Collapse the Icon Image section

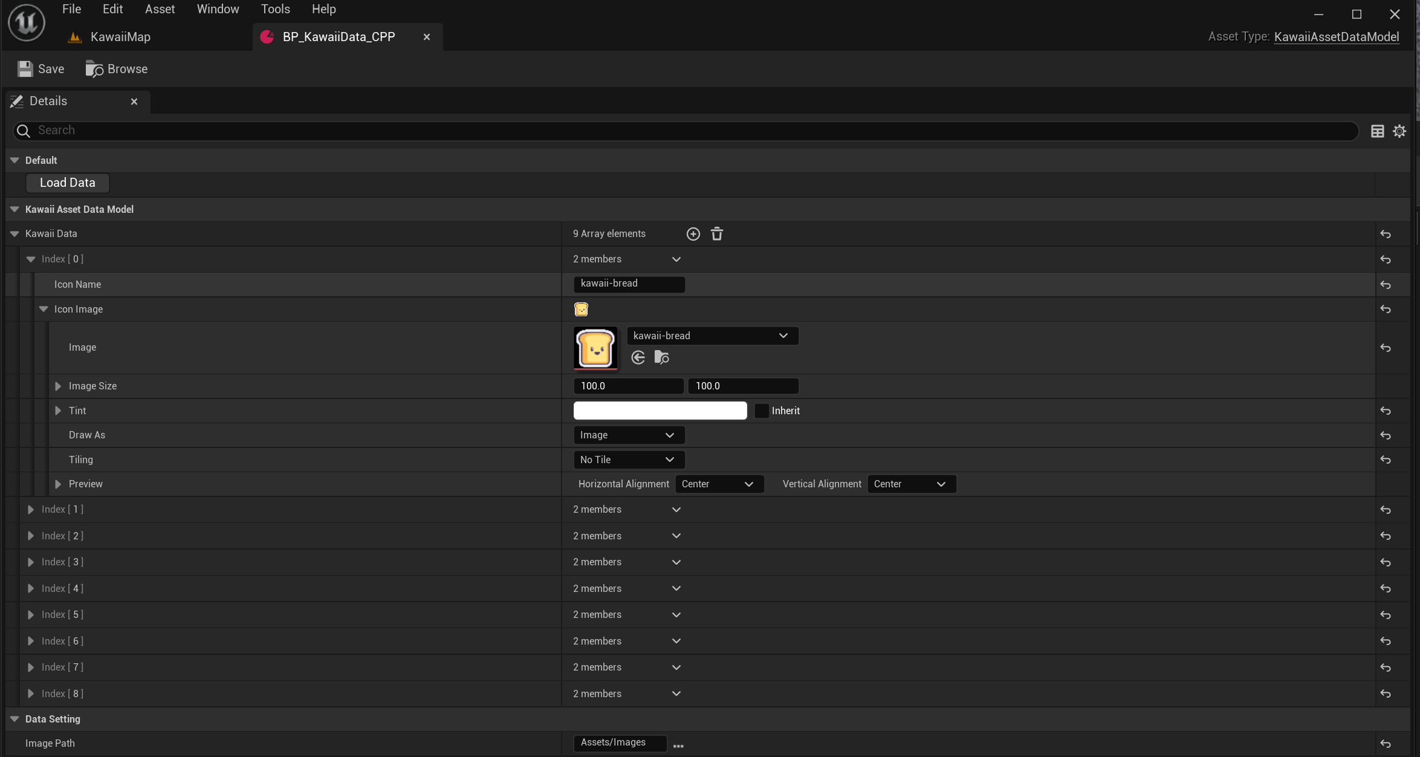44,309
